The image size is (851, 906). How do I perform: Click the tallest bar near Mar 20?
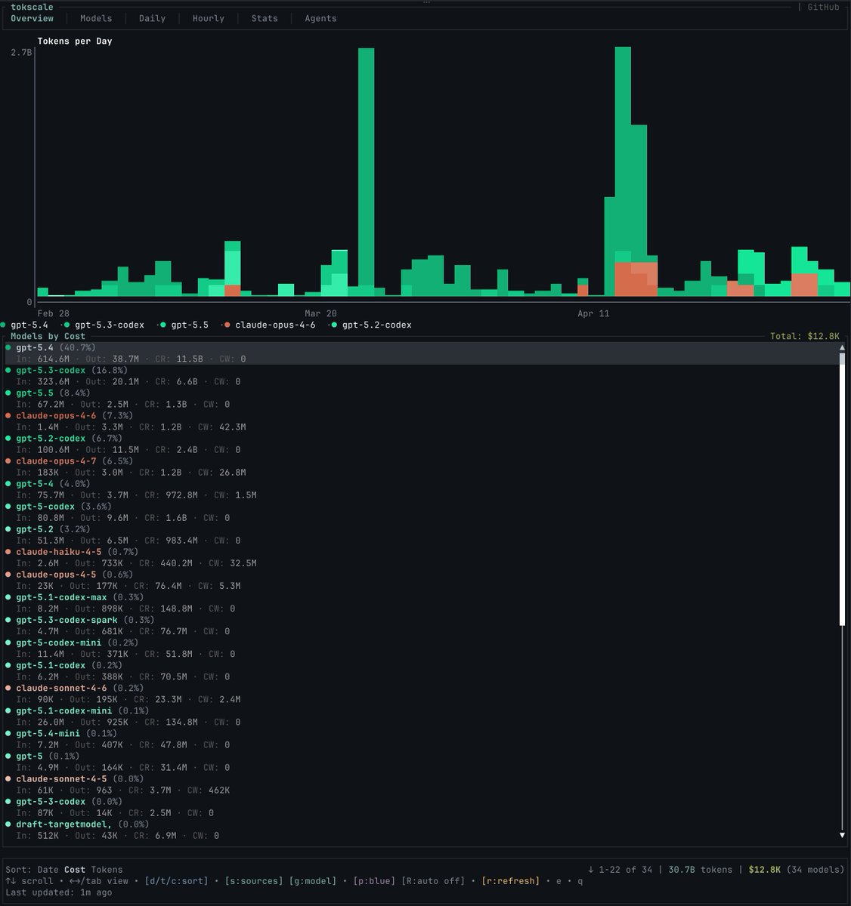pyautogui.click(x=366, y=171)
